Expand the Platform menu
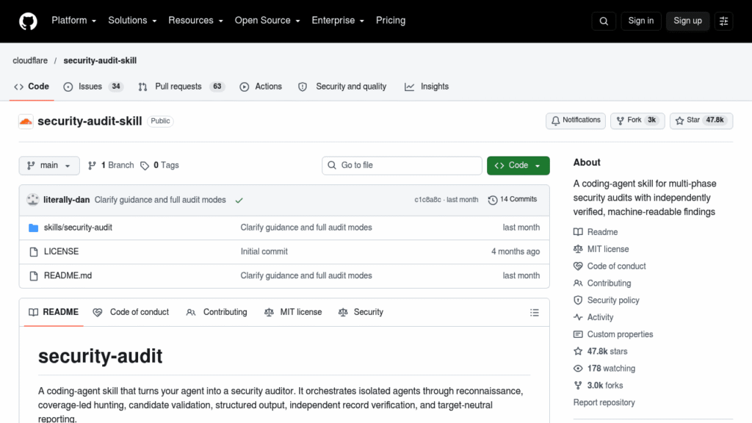The height and width of the screenshot is (423, 752). [x=74, y=21]
